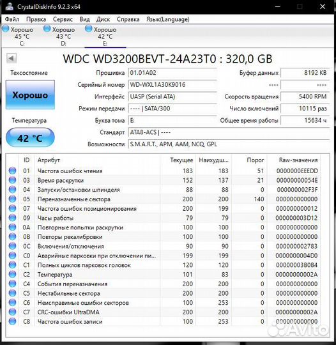The height and width of the screenshot is (345, 336).
Task: Click status orb for attribute 0A
Action: pyautogui.click(x=12, y=227)
